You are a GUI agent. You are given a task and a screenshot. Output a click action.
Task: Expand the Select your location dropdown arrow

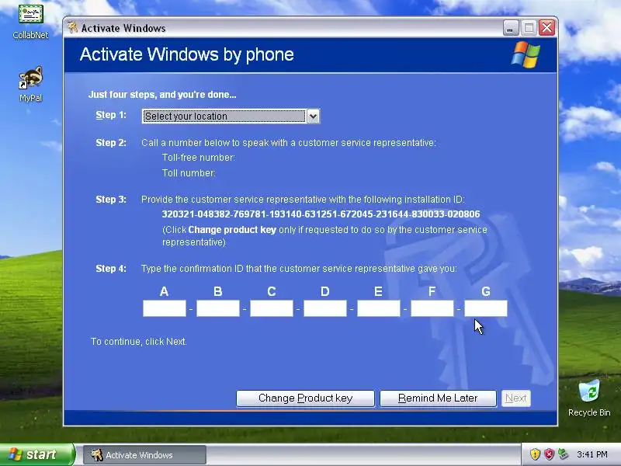(313, 116)
